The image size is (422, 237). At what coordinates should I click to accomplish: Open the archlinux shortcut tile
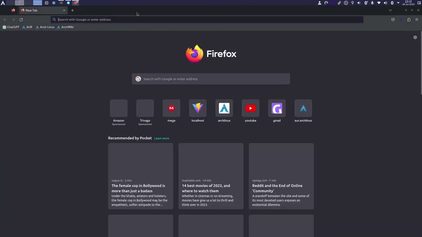pos(224,111)
